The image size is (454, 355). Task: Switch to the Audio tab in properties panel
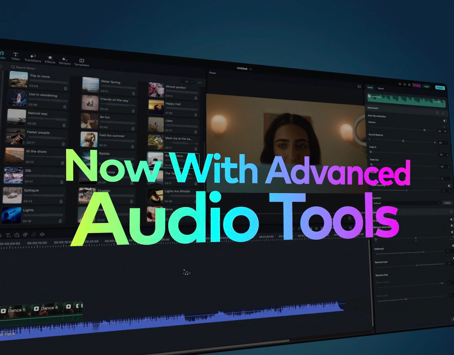point(370,88)
